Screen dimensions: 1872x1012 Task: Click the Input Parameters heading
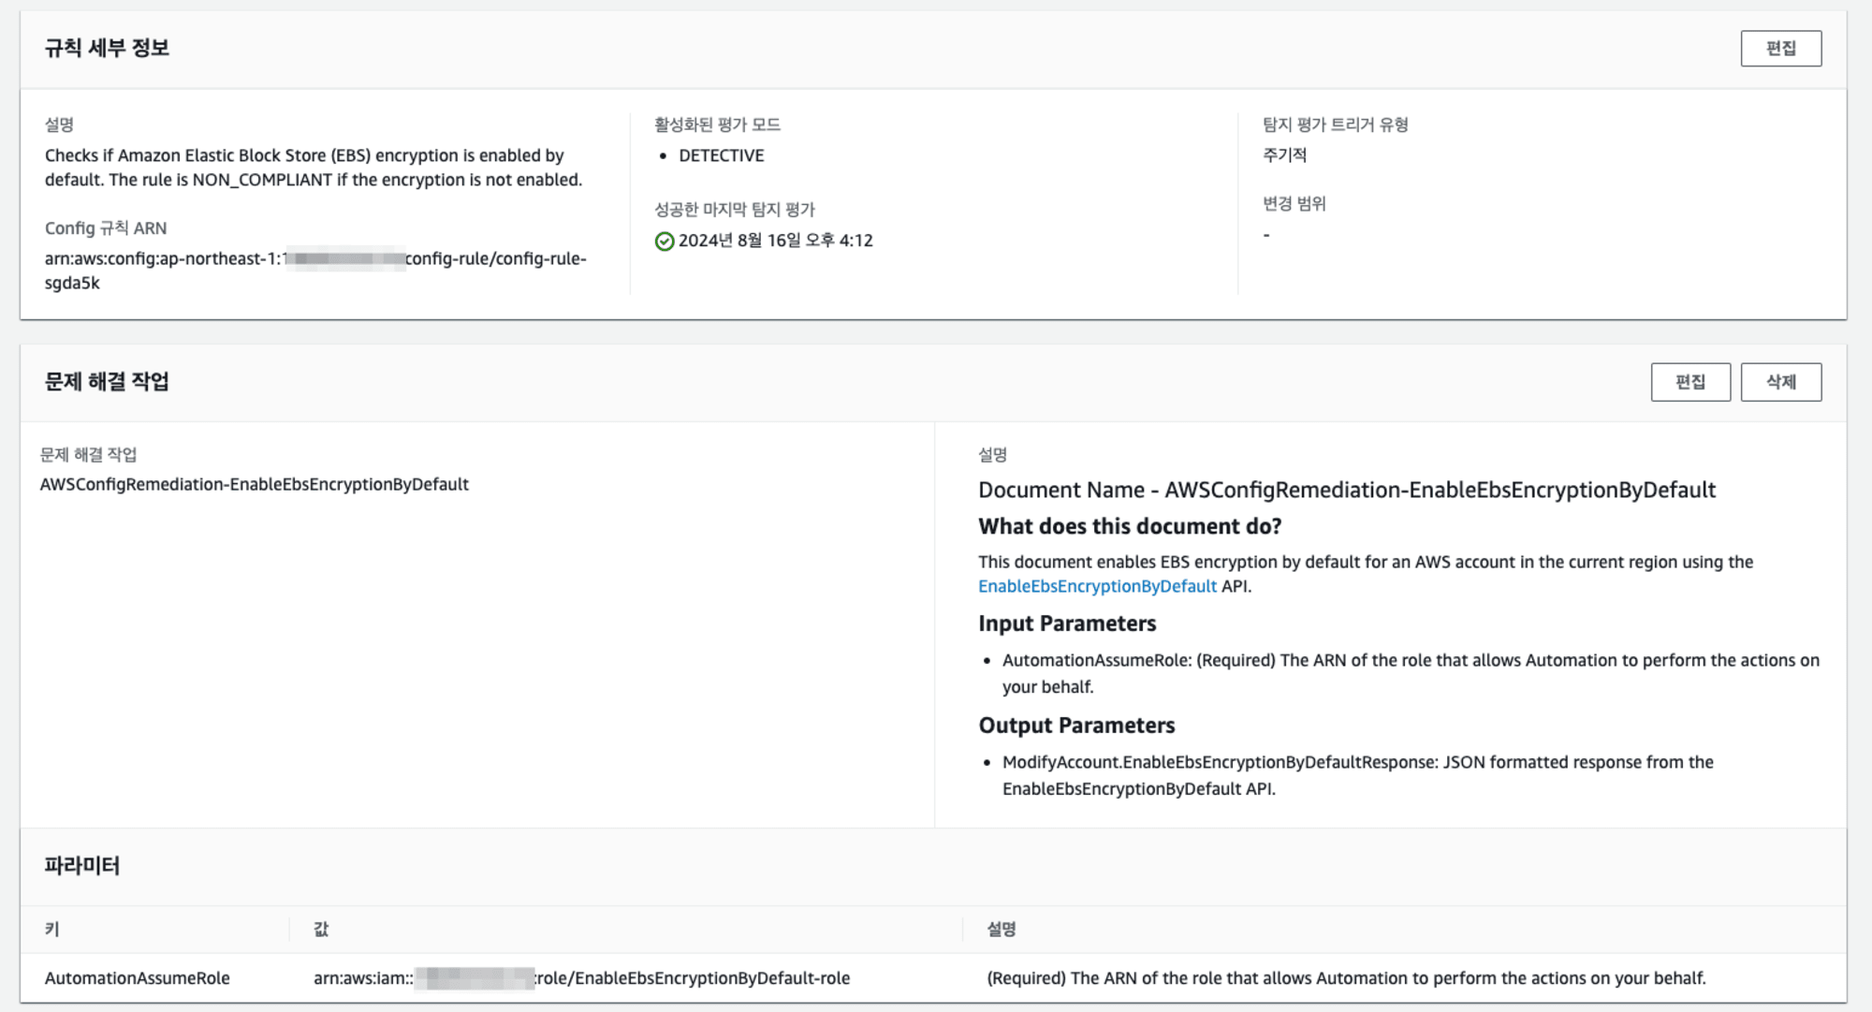pyautogui.click(x=1067, y=623)
